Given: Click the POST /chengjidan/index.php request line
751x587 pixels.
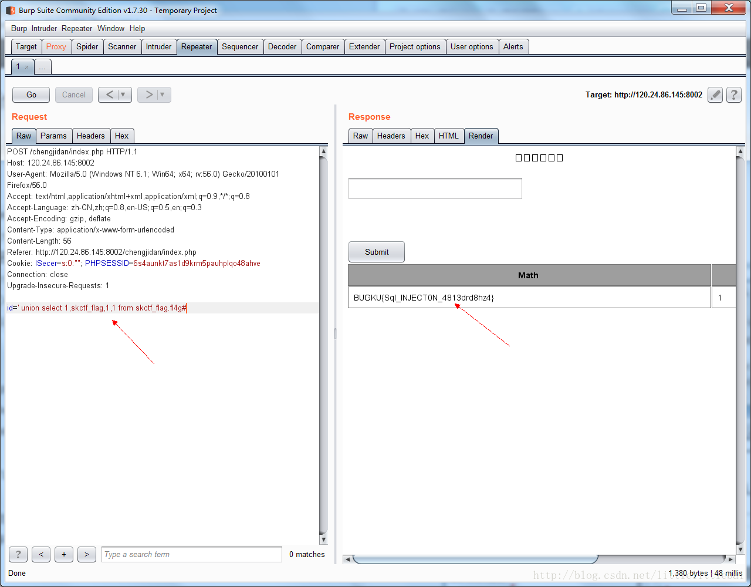Looking at the screenshot, I should 72,151.
